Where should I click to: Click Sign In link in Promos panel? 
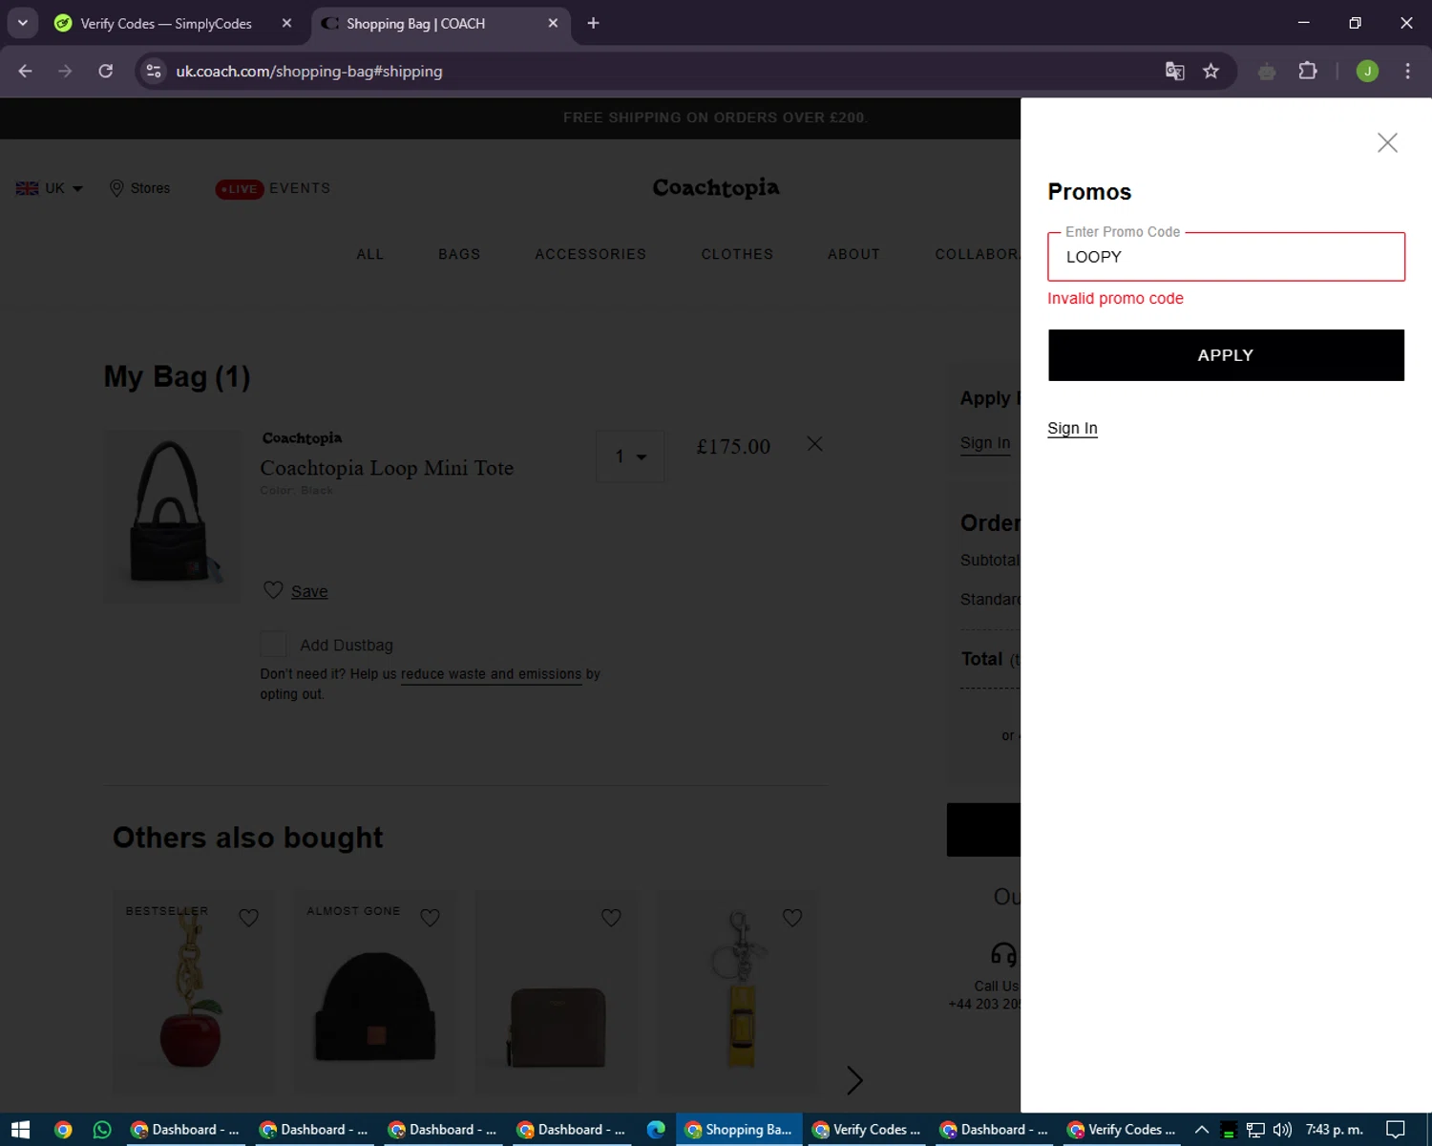pyautogui.click(x=1072, y=428)
